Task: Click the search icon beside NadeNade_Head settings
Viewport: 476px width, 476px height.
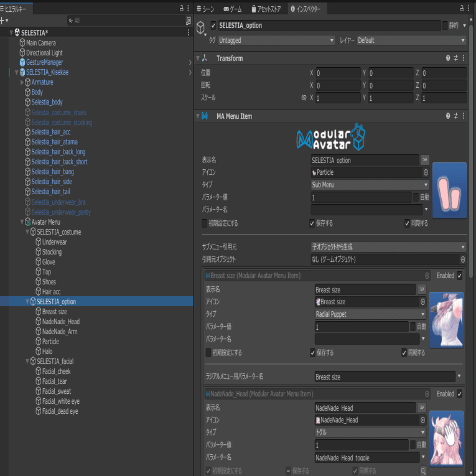Action: [x=423, y=471]
